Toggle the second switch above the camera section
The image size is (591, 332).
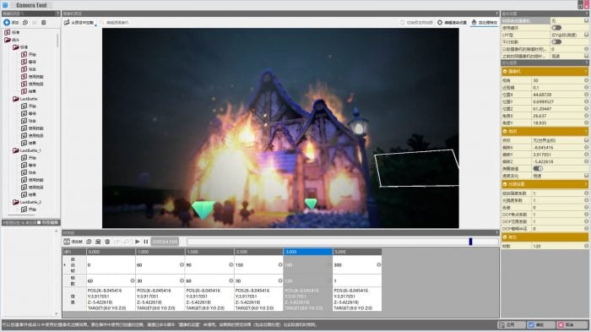[556, 42]
